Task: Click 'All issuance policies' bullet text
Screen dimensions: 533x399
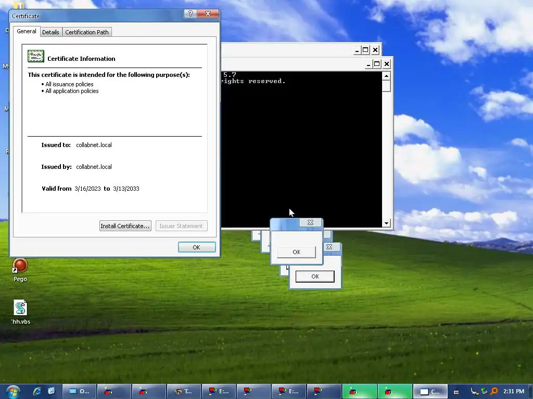Action: pos(69,84)
